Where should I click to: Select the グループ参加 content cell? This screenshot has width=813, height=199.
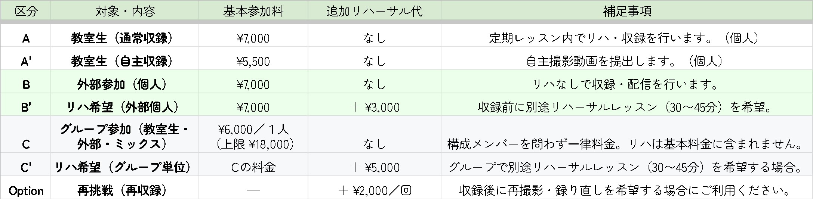click(x=125, y=137)
